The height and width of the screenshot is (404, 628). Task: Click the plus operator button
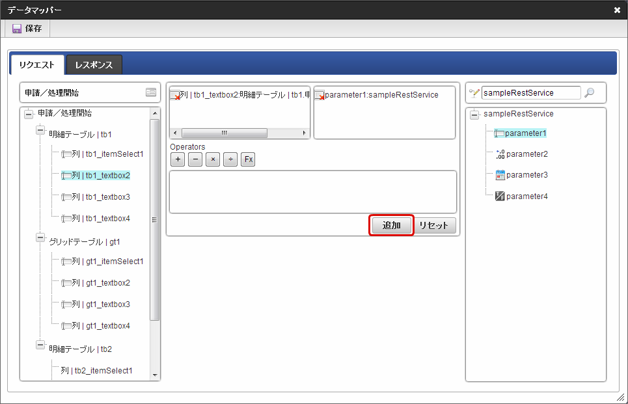click(177, 160)
